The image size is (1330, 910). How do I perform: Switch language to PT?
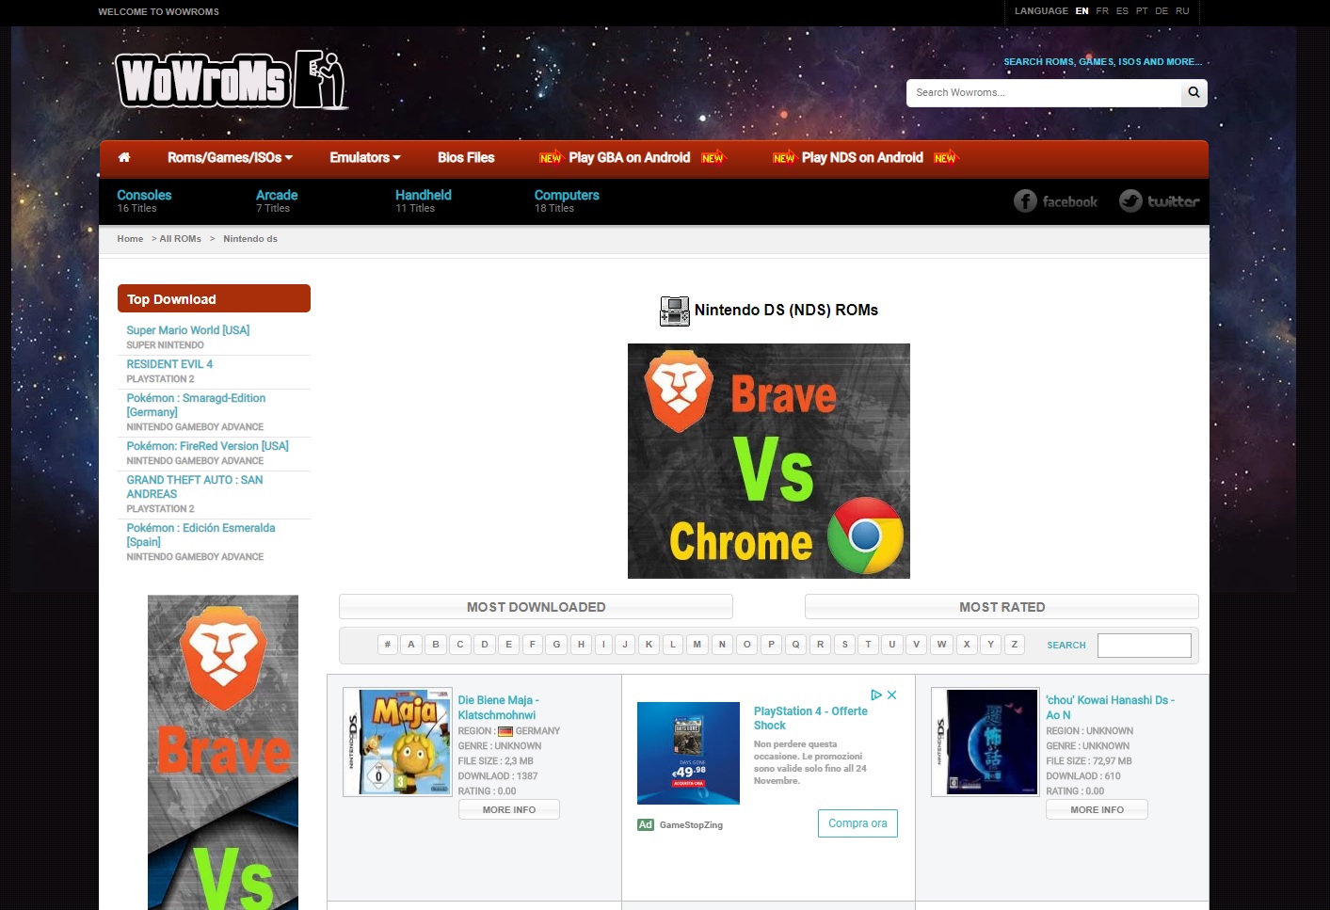tap(1142, 11)
